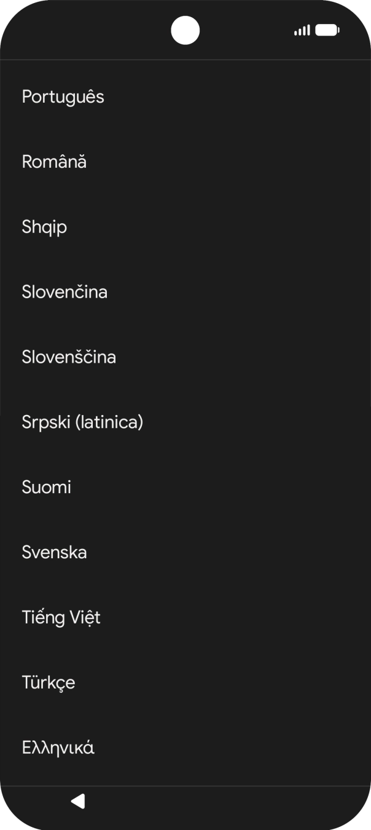Set the language to Vietnamese
Screen dimensions: 371x830
(61, 617)
